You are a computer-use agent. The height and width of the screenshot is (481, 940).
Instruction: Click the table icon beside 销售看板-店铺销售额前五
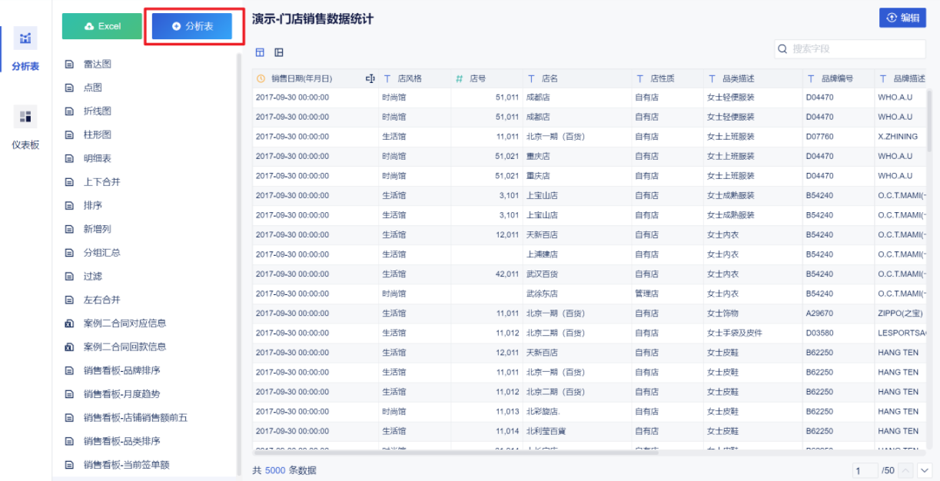click(x=69, y=418)
